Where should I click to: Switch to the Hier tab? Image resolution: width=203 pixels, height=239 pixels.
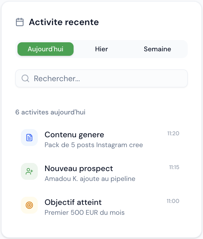point(101,49)
